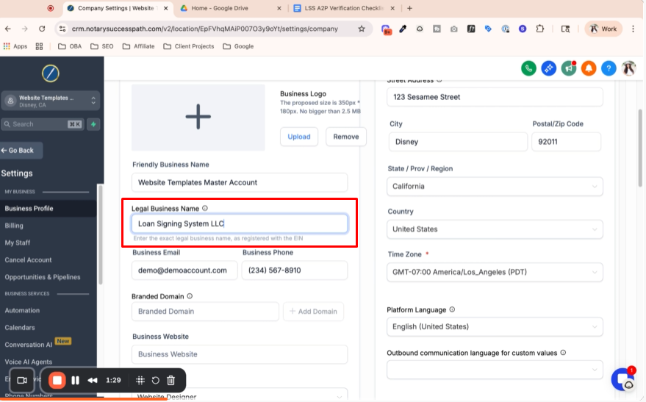Open the Chrome three-dot menu
The image size is (646, 402).
pyautogui.click(x=634, y=29)
